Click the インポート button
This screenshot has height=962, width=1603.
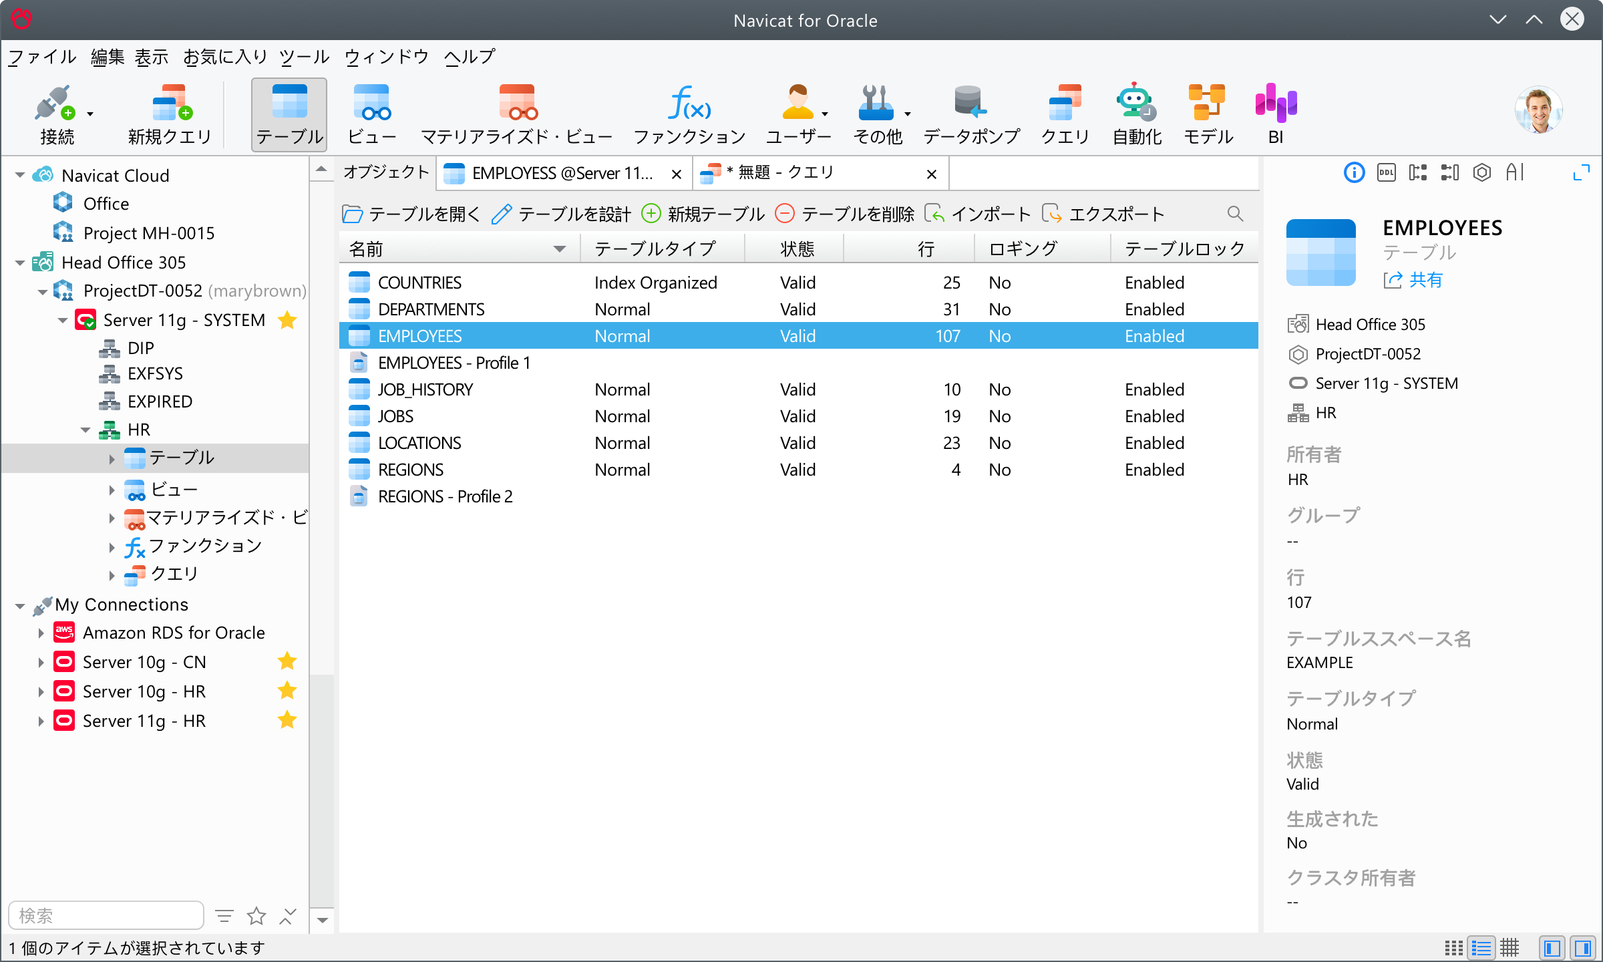[978, 214]
